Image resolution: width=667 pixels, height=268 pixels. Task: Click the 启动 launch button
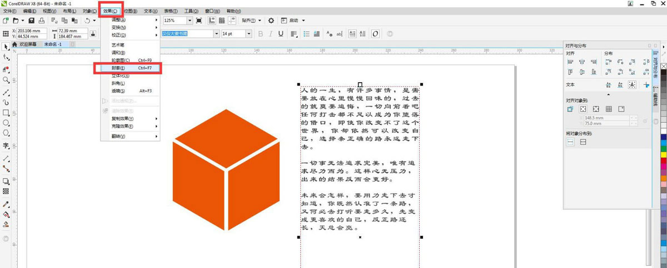tap(293, 21)
